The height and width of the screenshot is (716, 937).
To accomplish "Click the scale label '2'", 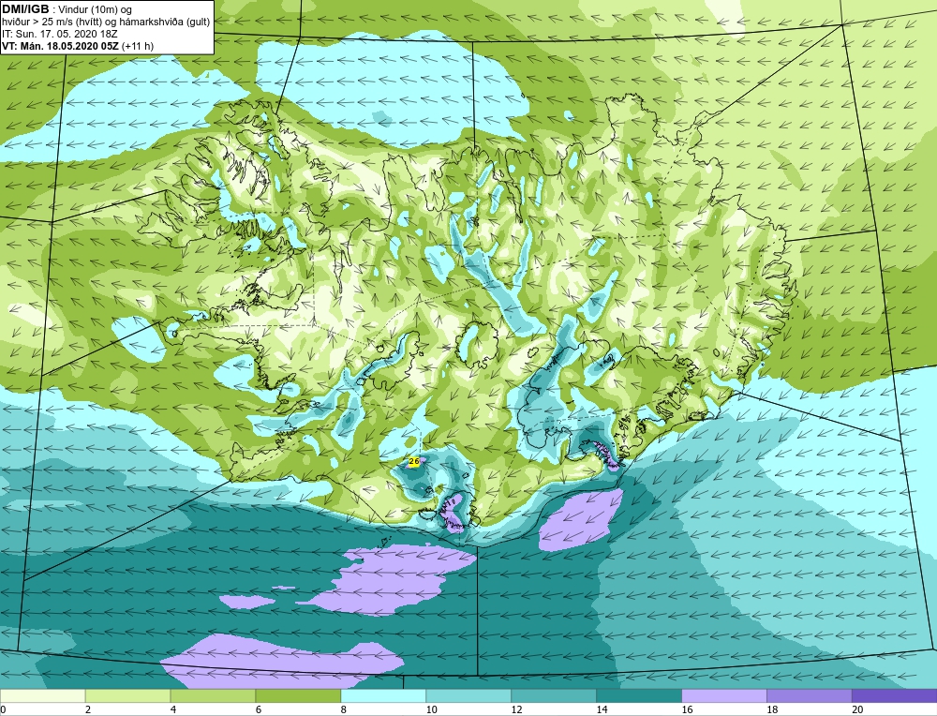I will coord(88,710).
